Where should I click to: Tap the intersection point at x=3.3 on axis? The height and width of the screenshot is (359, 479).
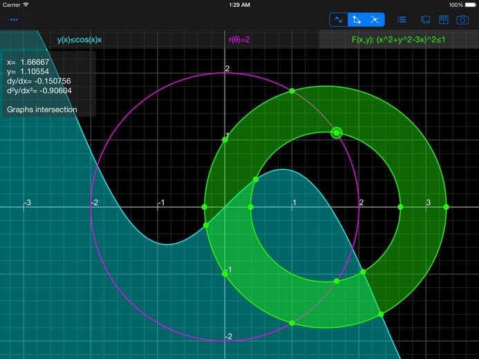click(446, 207)
